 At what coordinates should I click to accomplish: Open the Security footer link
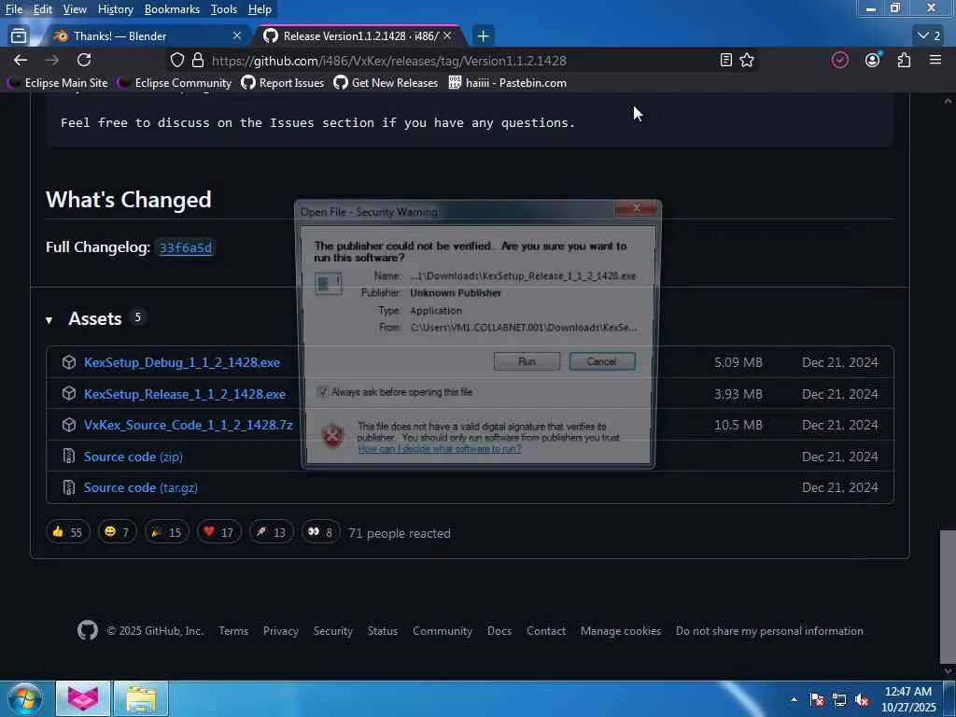333,631
